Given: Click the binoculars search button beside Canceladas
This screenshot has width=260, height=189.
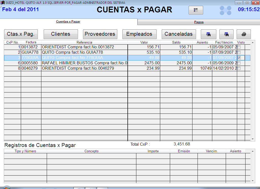Looking at the screenshot, I should tap(208, 34).
